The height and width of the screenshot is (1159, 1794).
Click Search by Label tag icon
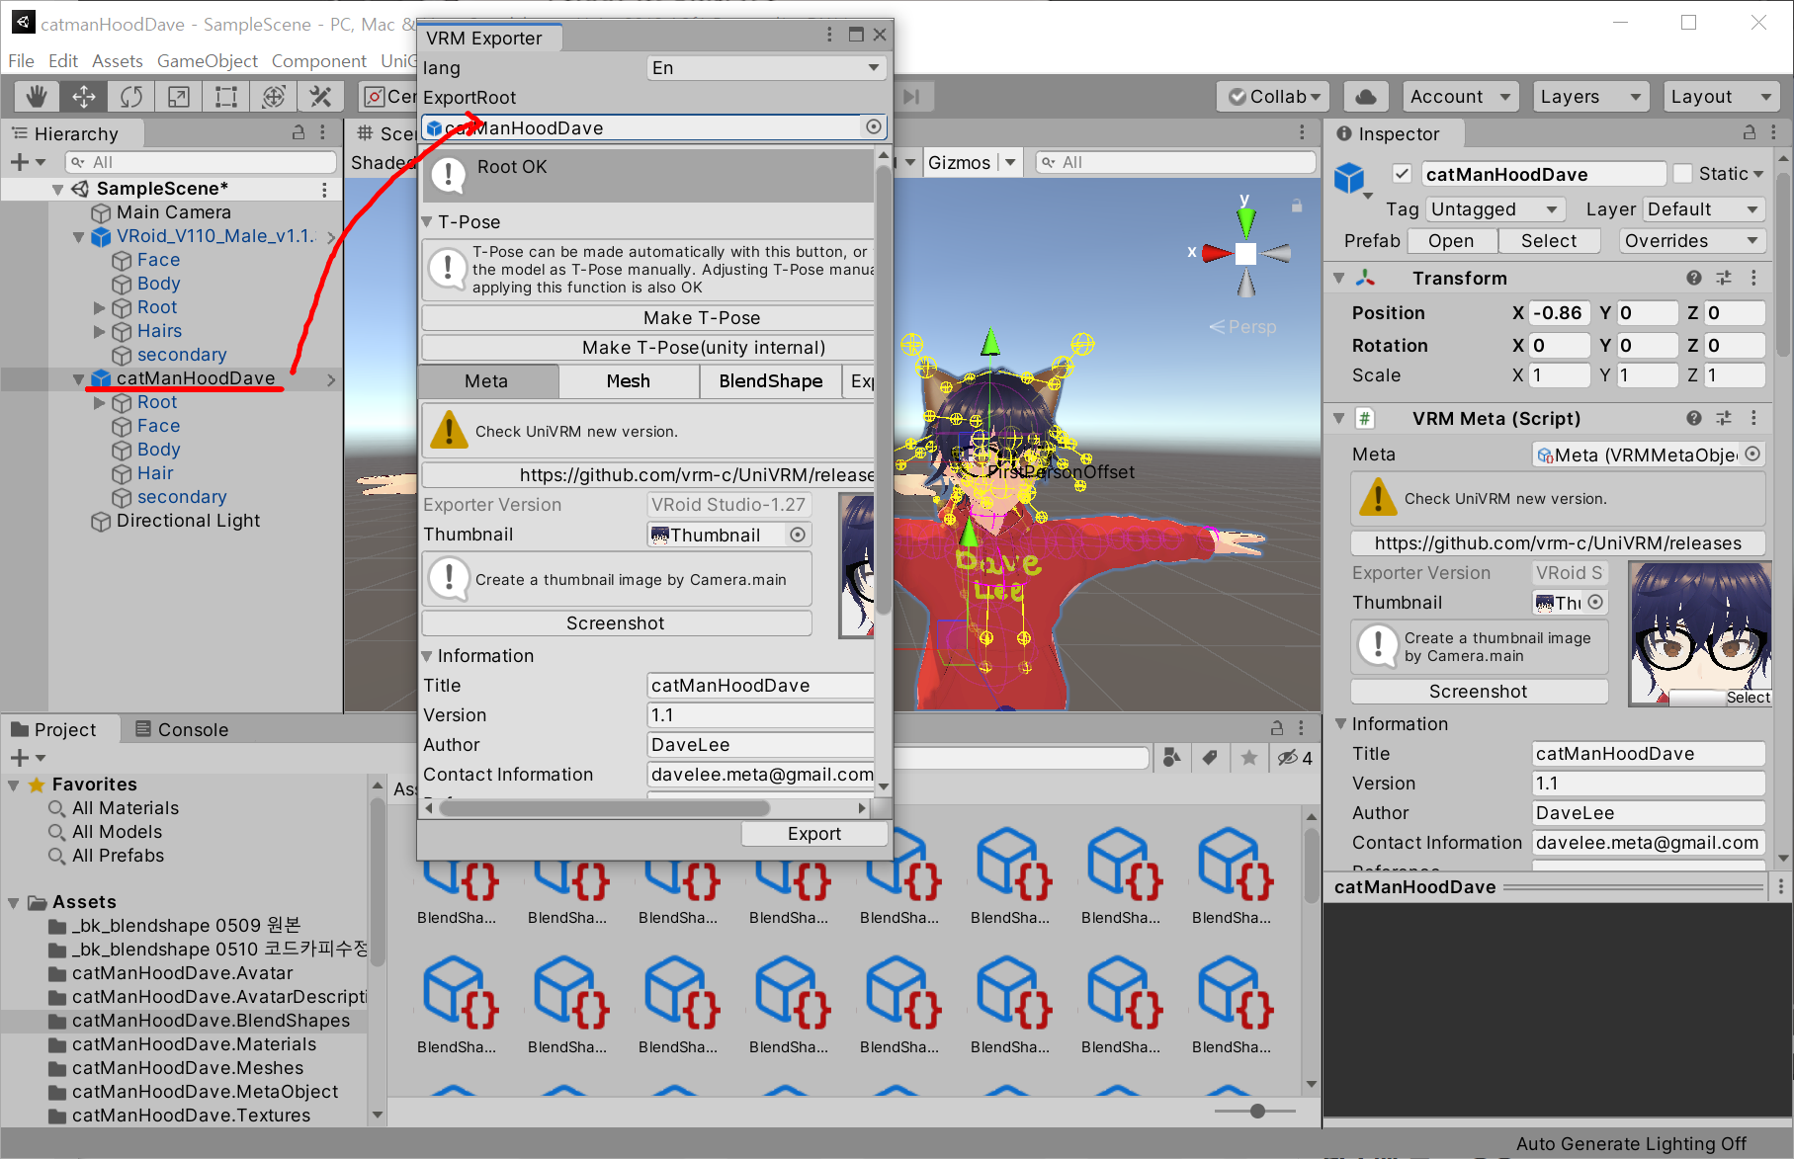(x=1210, y=757)
